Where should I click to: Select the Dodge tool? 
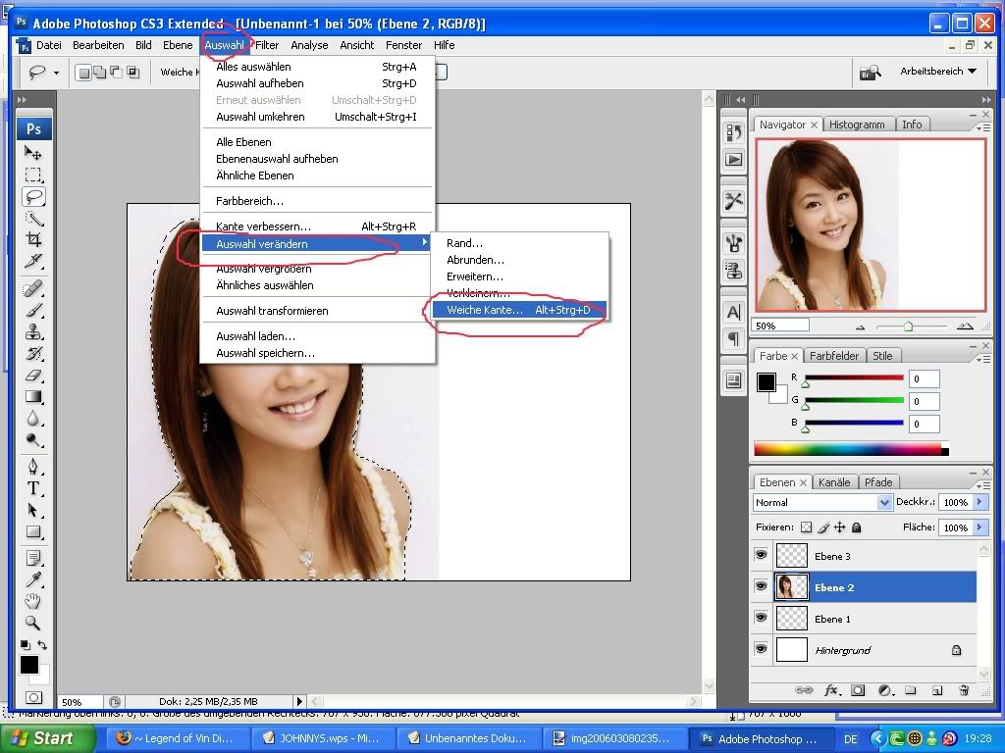[33, 441]
